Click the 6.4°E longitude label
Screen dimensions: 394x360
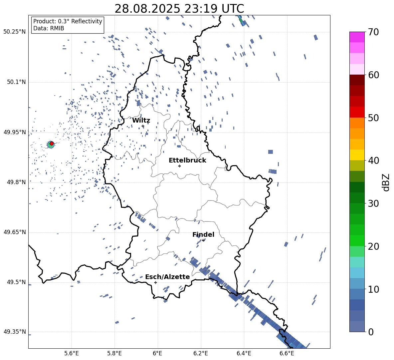point(244,353)
